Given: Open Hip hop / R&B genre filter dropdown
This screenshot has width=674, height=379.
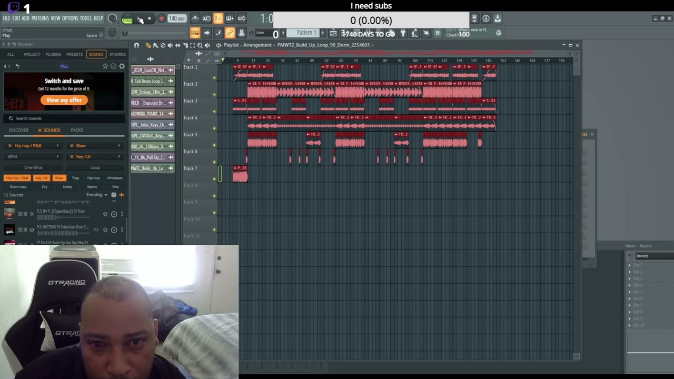Looking at the screenshot, I should click(33, 146).
